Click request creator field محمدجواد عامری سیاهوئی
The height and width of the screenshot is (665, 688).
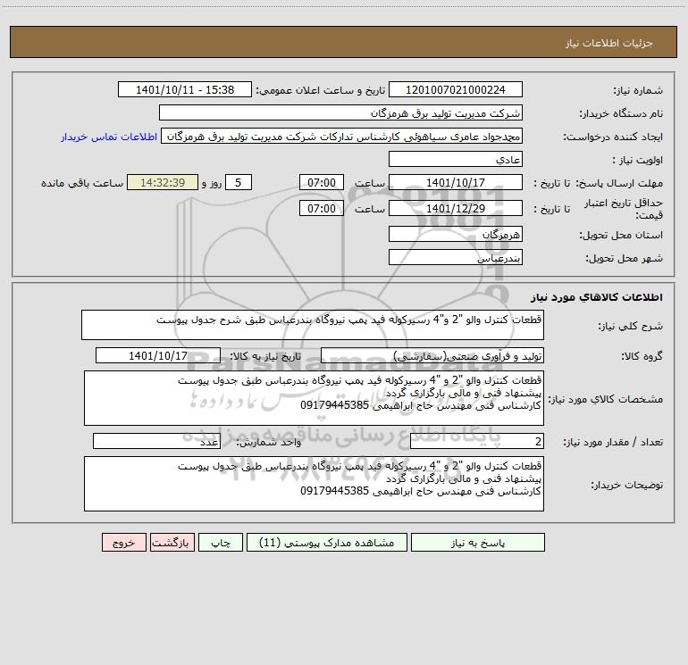pyautogui.click(x=342, y=136)
